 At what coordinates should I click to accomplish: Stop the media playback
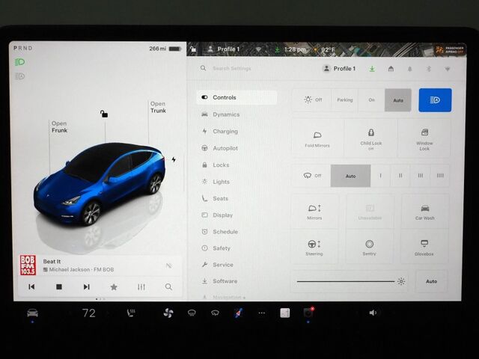(59, 286)
